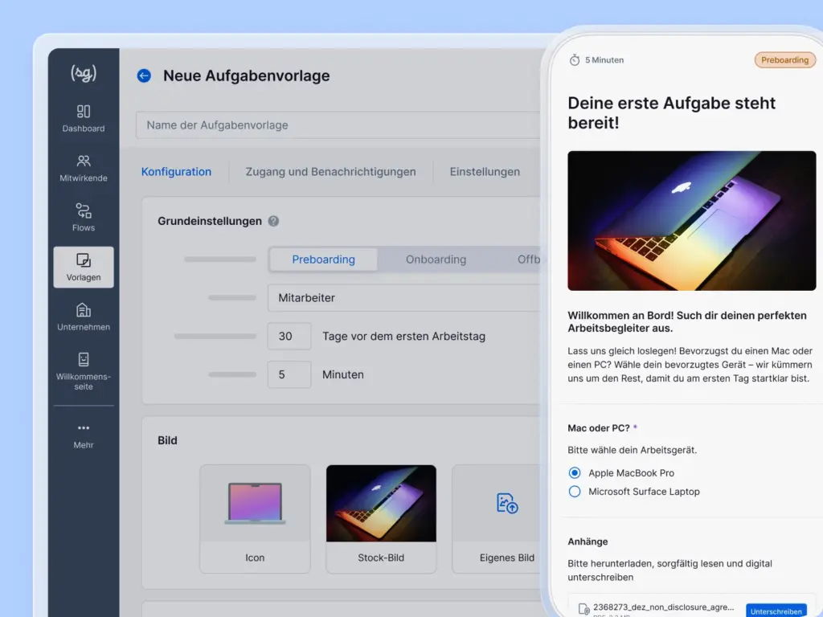Click the Unterschreiben button
The height and width of the screenshot is (617, 823).
[x=776, y=611]
